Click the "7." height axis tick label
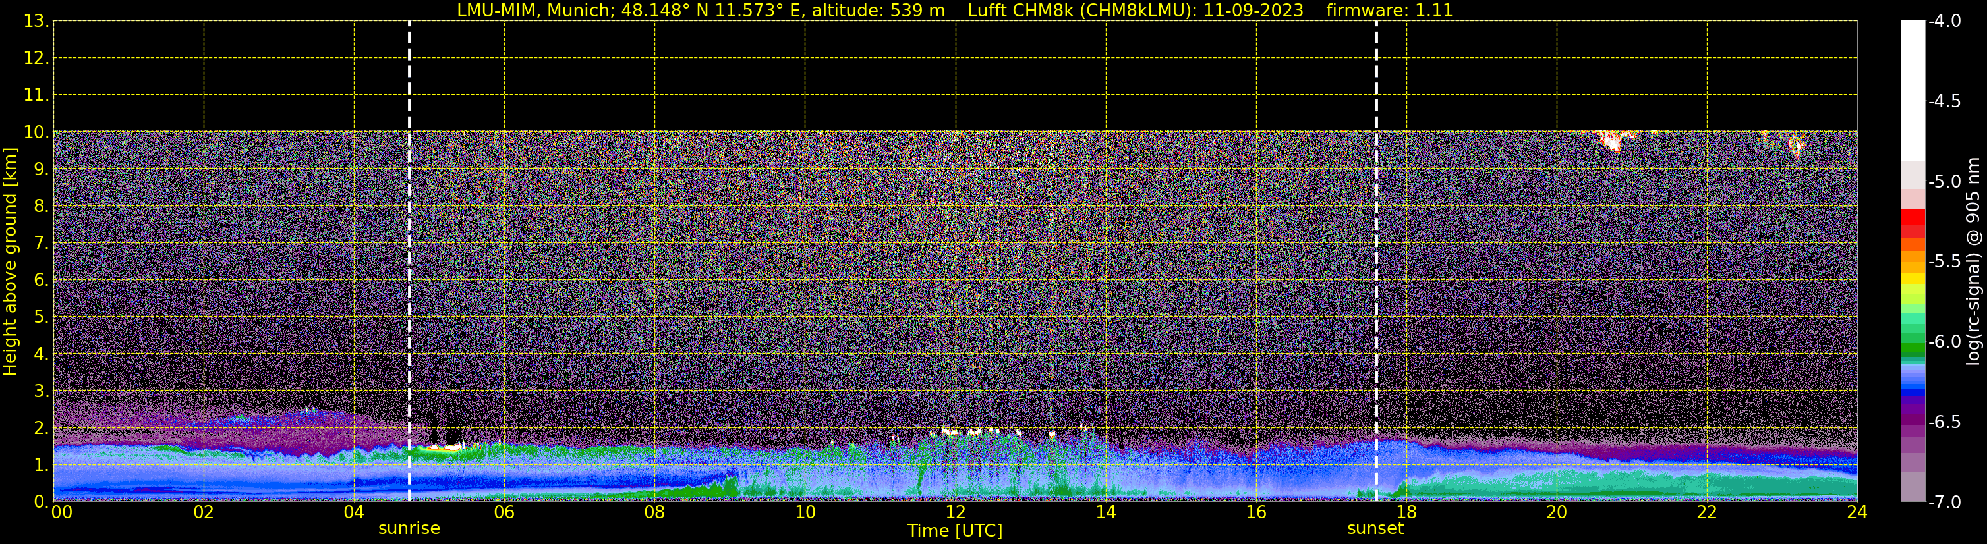The height and width of the screenshot is (544, 1987). [x=41, y=244]
